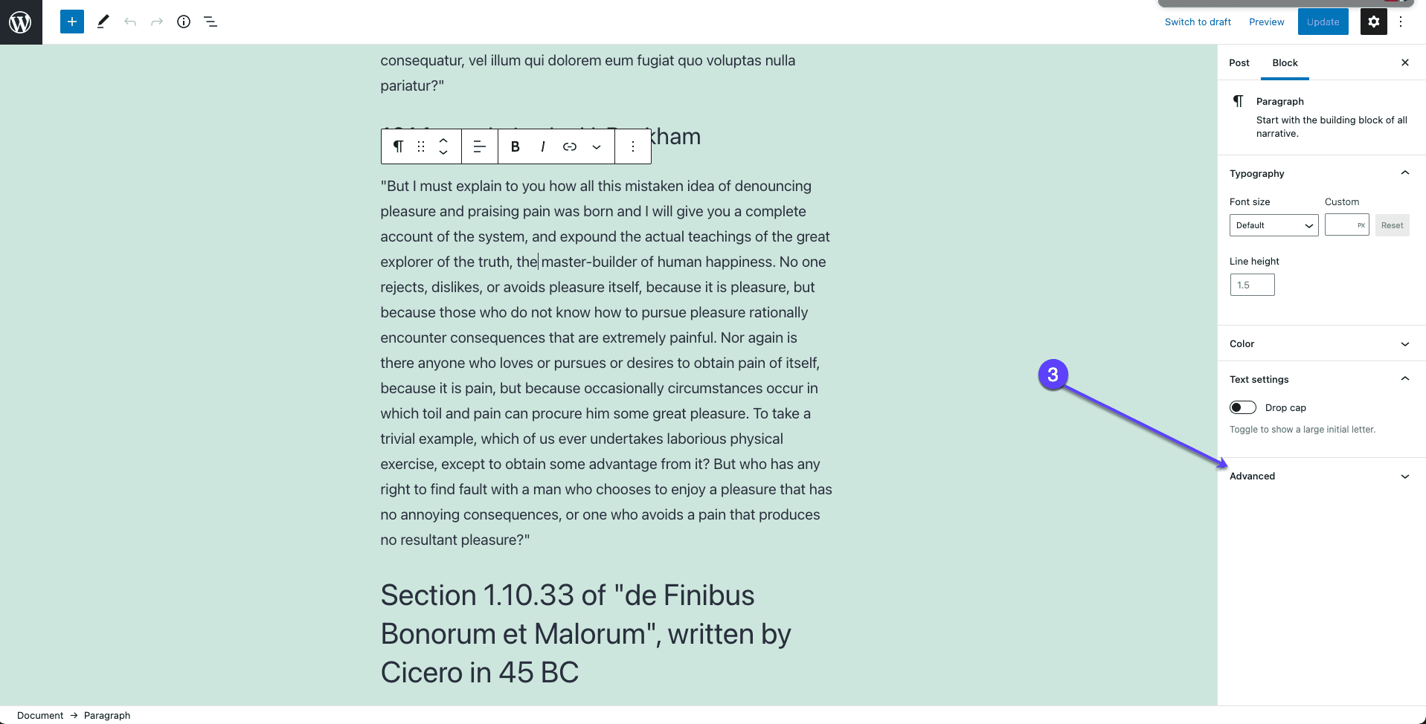Viewport: 1426px width, 724px height.
Task: Click the undo arrow icon
Action: 130,22
